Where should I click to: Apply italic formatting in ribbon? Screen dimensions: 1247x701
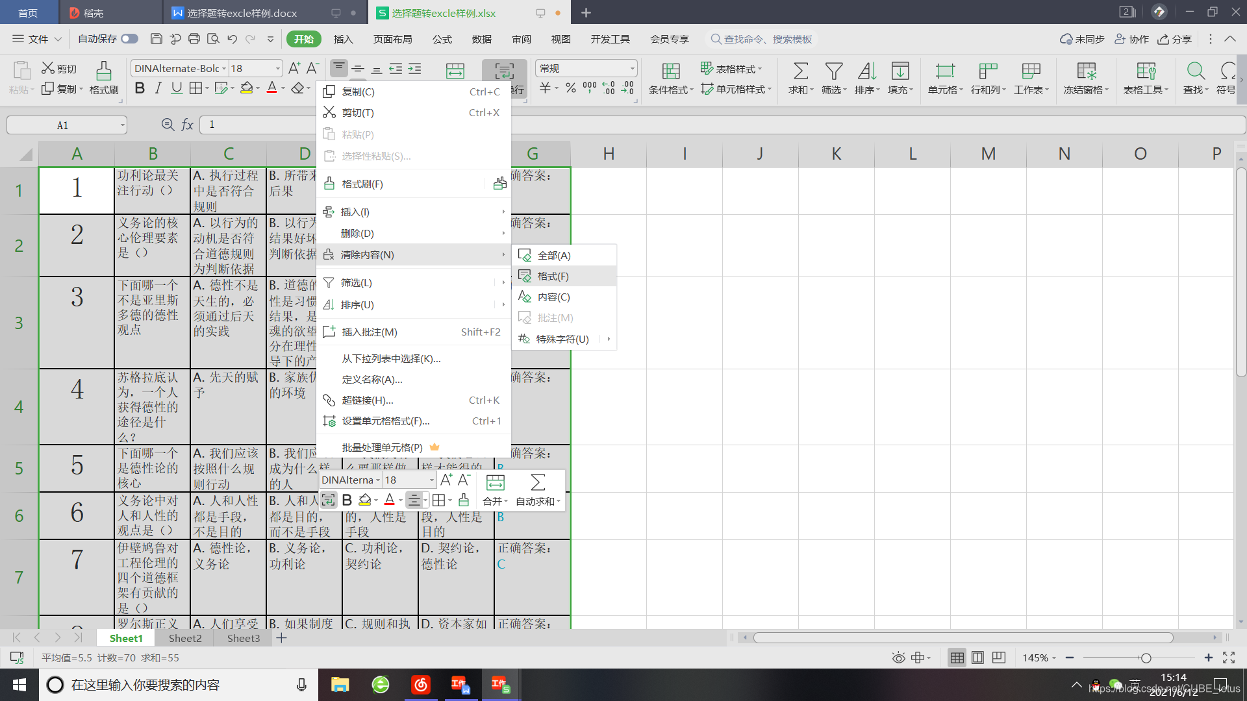(158, 88)
